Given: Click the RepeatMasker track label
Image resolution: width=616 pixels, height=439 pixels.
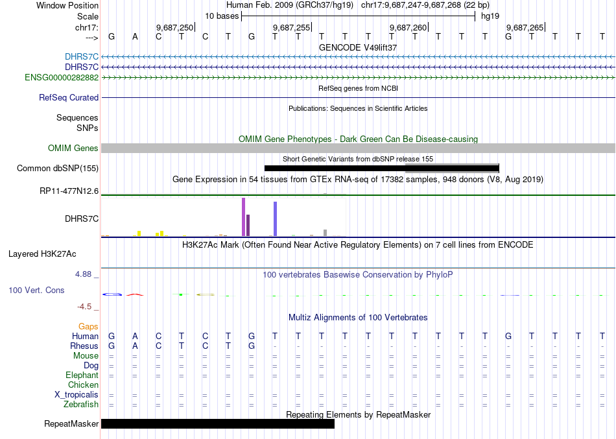Looking at the screenshot, I should pyautogui.click(x=71, y=423).
